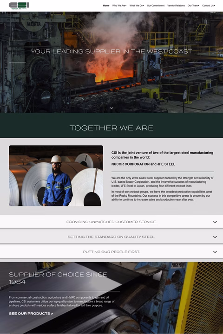Click the CSI logo in header

[x=19, y=6]
